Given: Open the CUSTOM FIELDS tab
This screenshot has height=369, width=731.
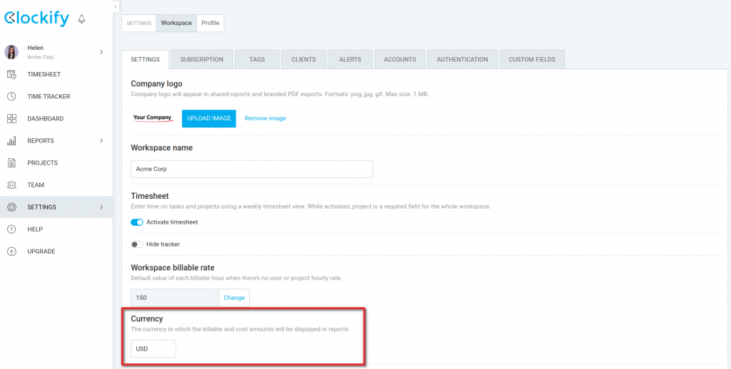Looking at the screenshot, I should coord(532,60).
